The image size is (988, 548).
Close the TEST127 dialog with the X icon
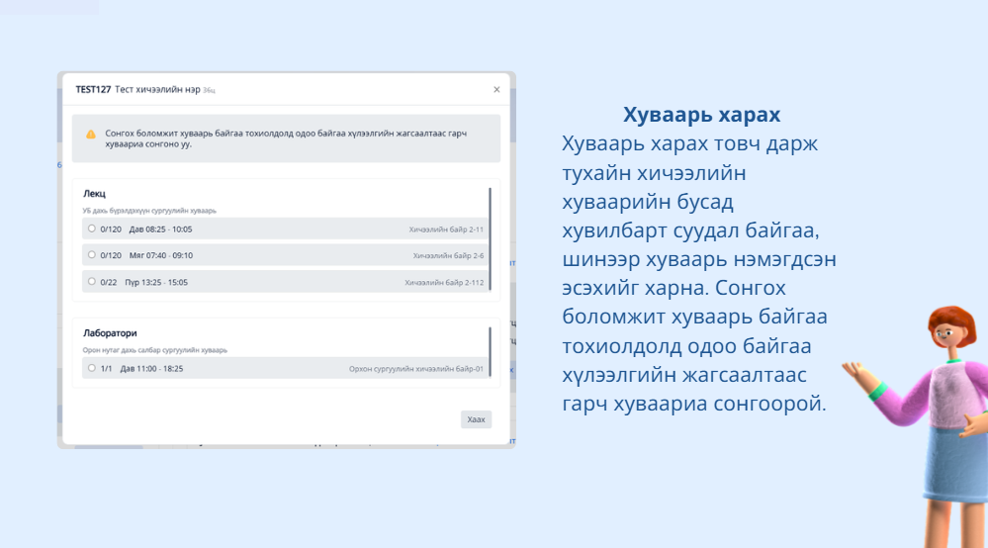(496, 89)
